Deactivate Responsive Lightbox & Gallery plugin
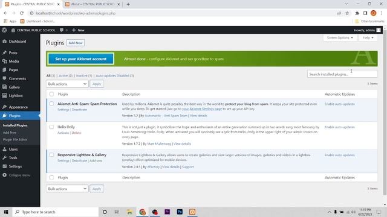 point(79,161)
